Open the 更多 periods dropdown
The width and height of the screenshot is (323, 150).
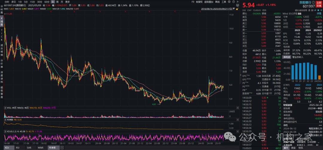(68, 1)
